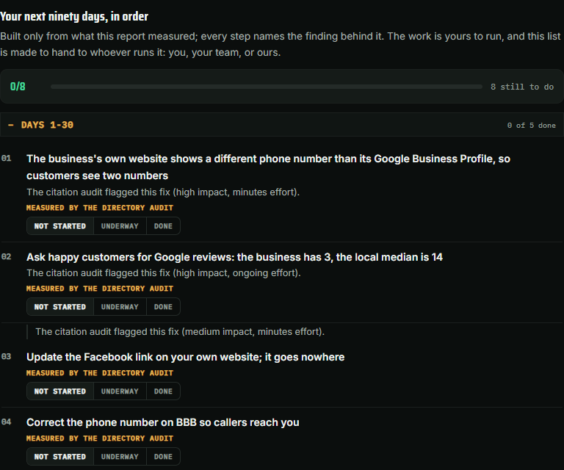Screen dimensions: 564x470
Task: Mark step 03 as Underway
Action: point(120,391)
